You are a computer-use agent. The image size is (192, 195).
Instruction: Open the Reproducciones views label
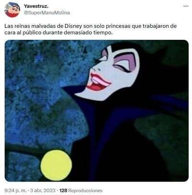85,190
